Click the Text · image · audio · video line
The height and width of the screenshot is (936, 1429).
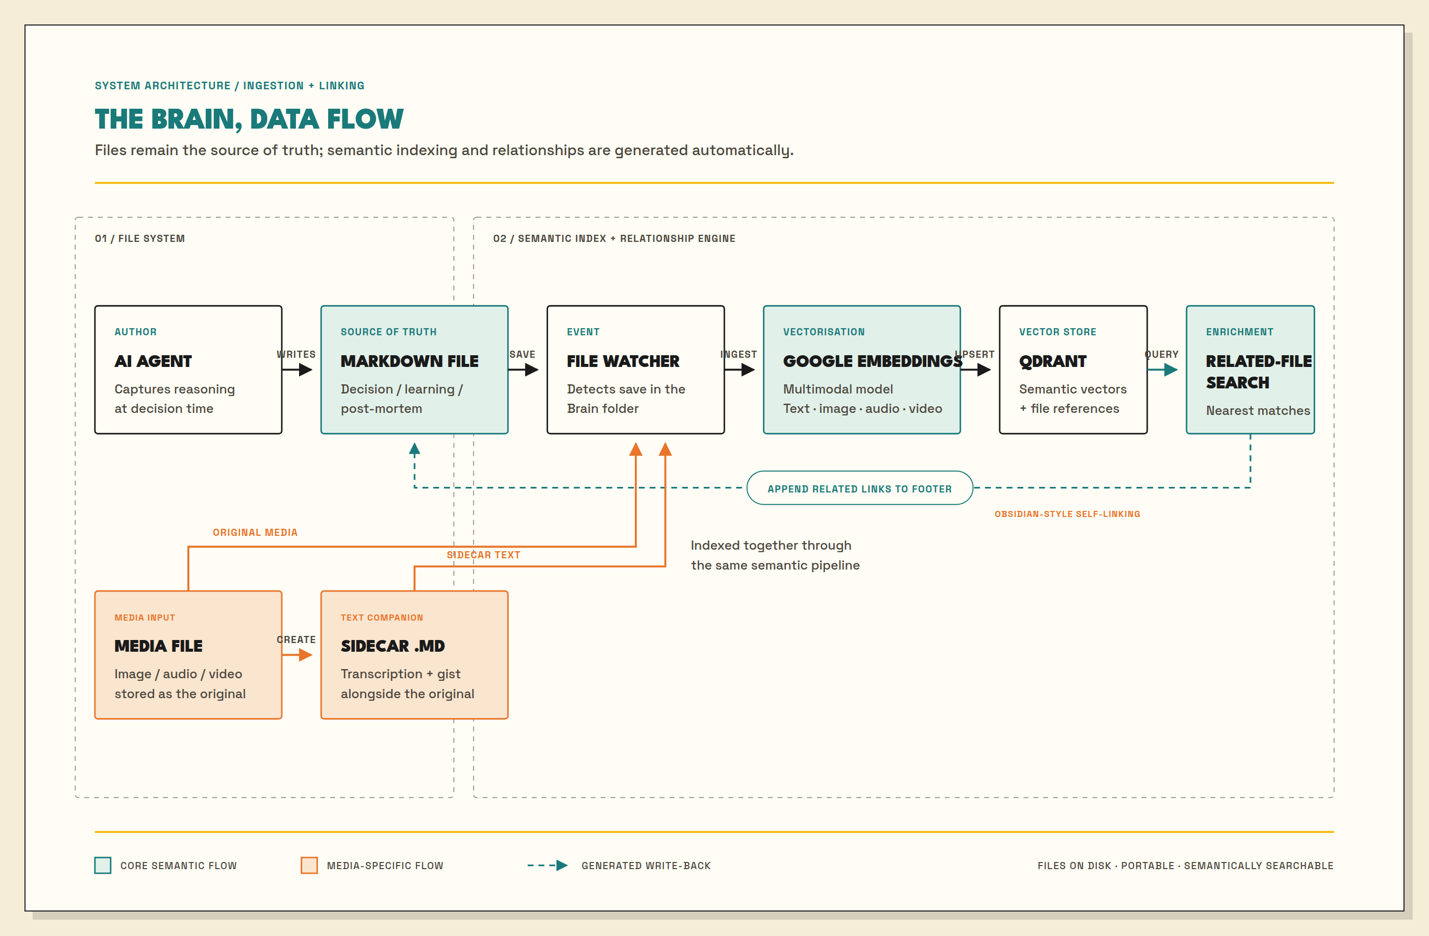tap(862, 408)
